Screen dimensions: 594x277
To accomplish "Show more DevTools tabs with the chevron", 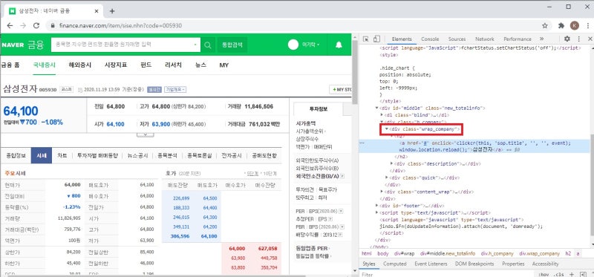I will [x=541, y=39].
